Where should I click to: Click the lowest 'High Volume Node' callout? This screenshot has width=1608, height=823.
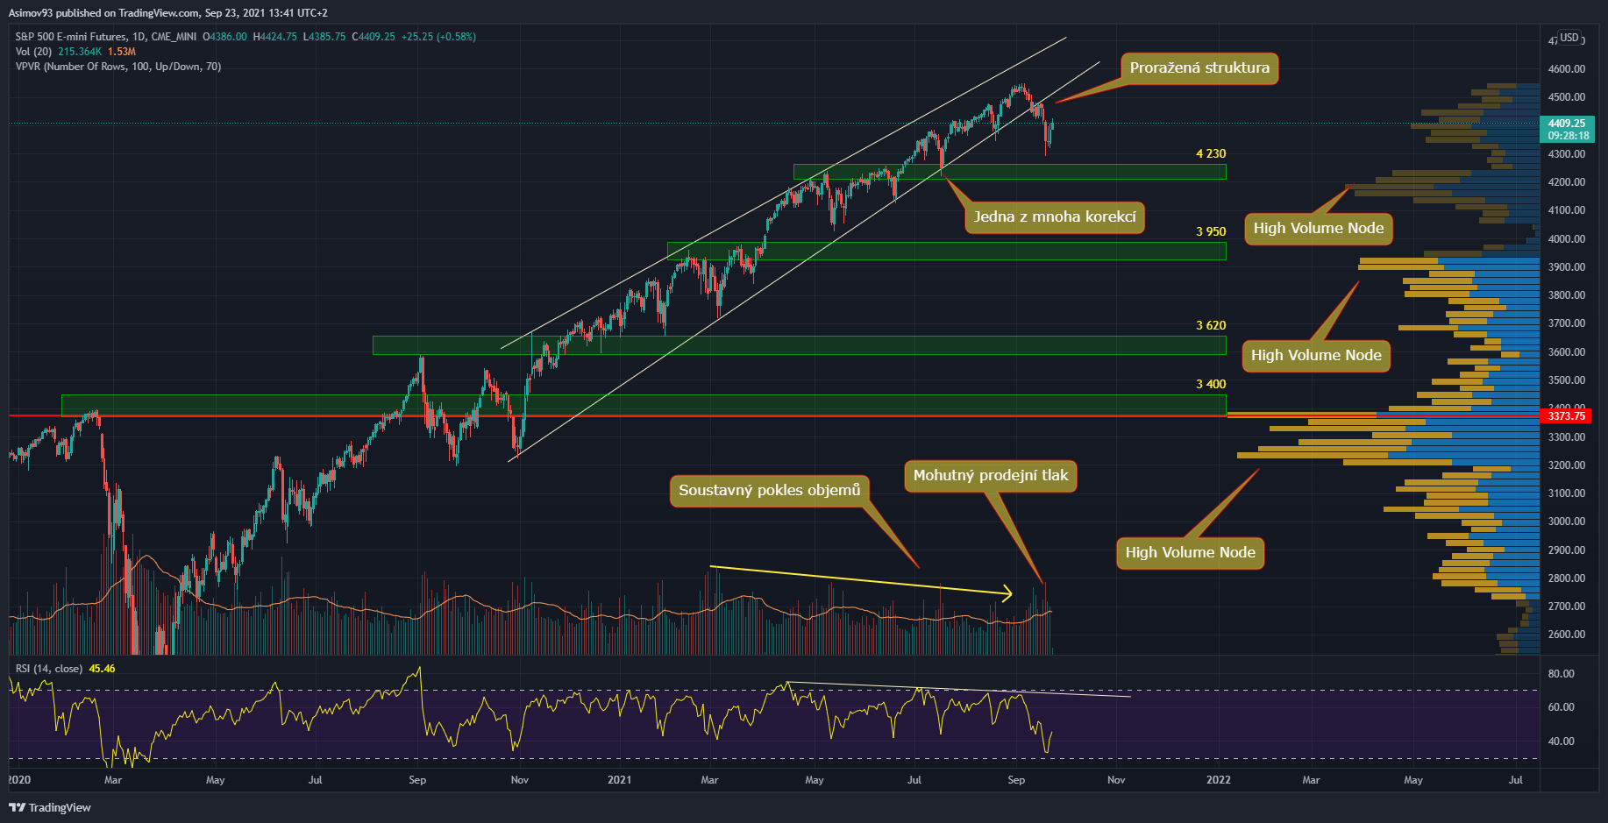coord(1190,552)
